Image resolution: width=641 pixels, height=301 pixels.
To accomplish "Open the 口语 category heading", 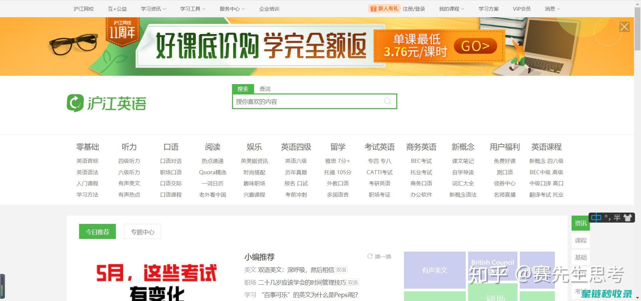I will [171, 147].
